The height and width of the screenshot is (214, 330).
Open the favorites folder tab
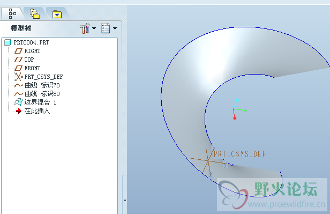coord(57,14)
